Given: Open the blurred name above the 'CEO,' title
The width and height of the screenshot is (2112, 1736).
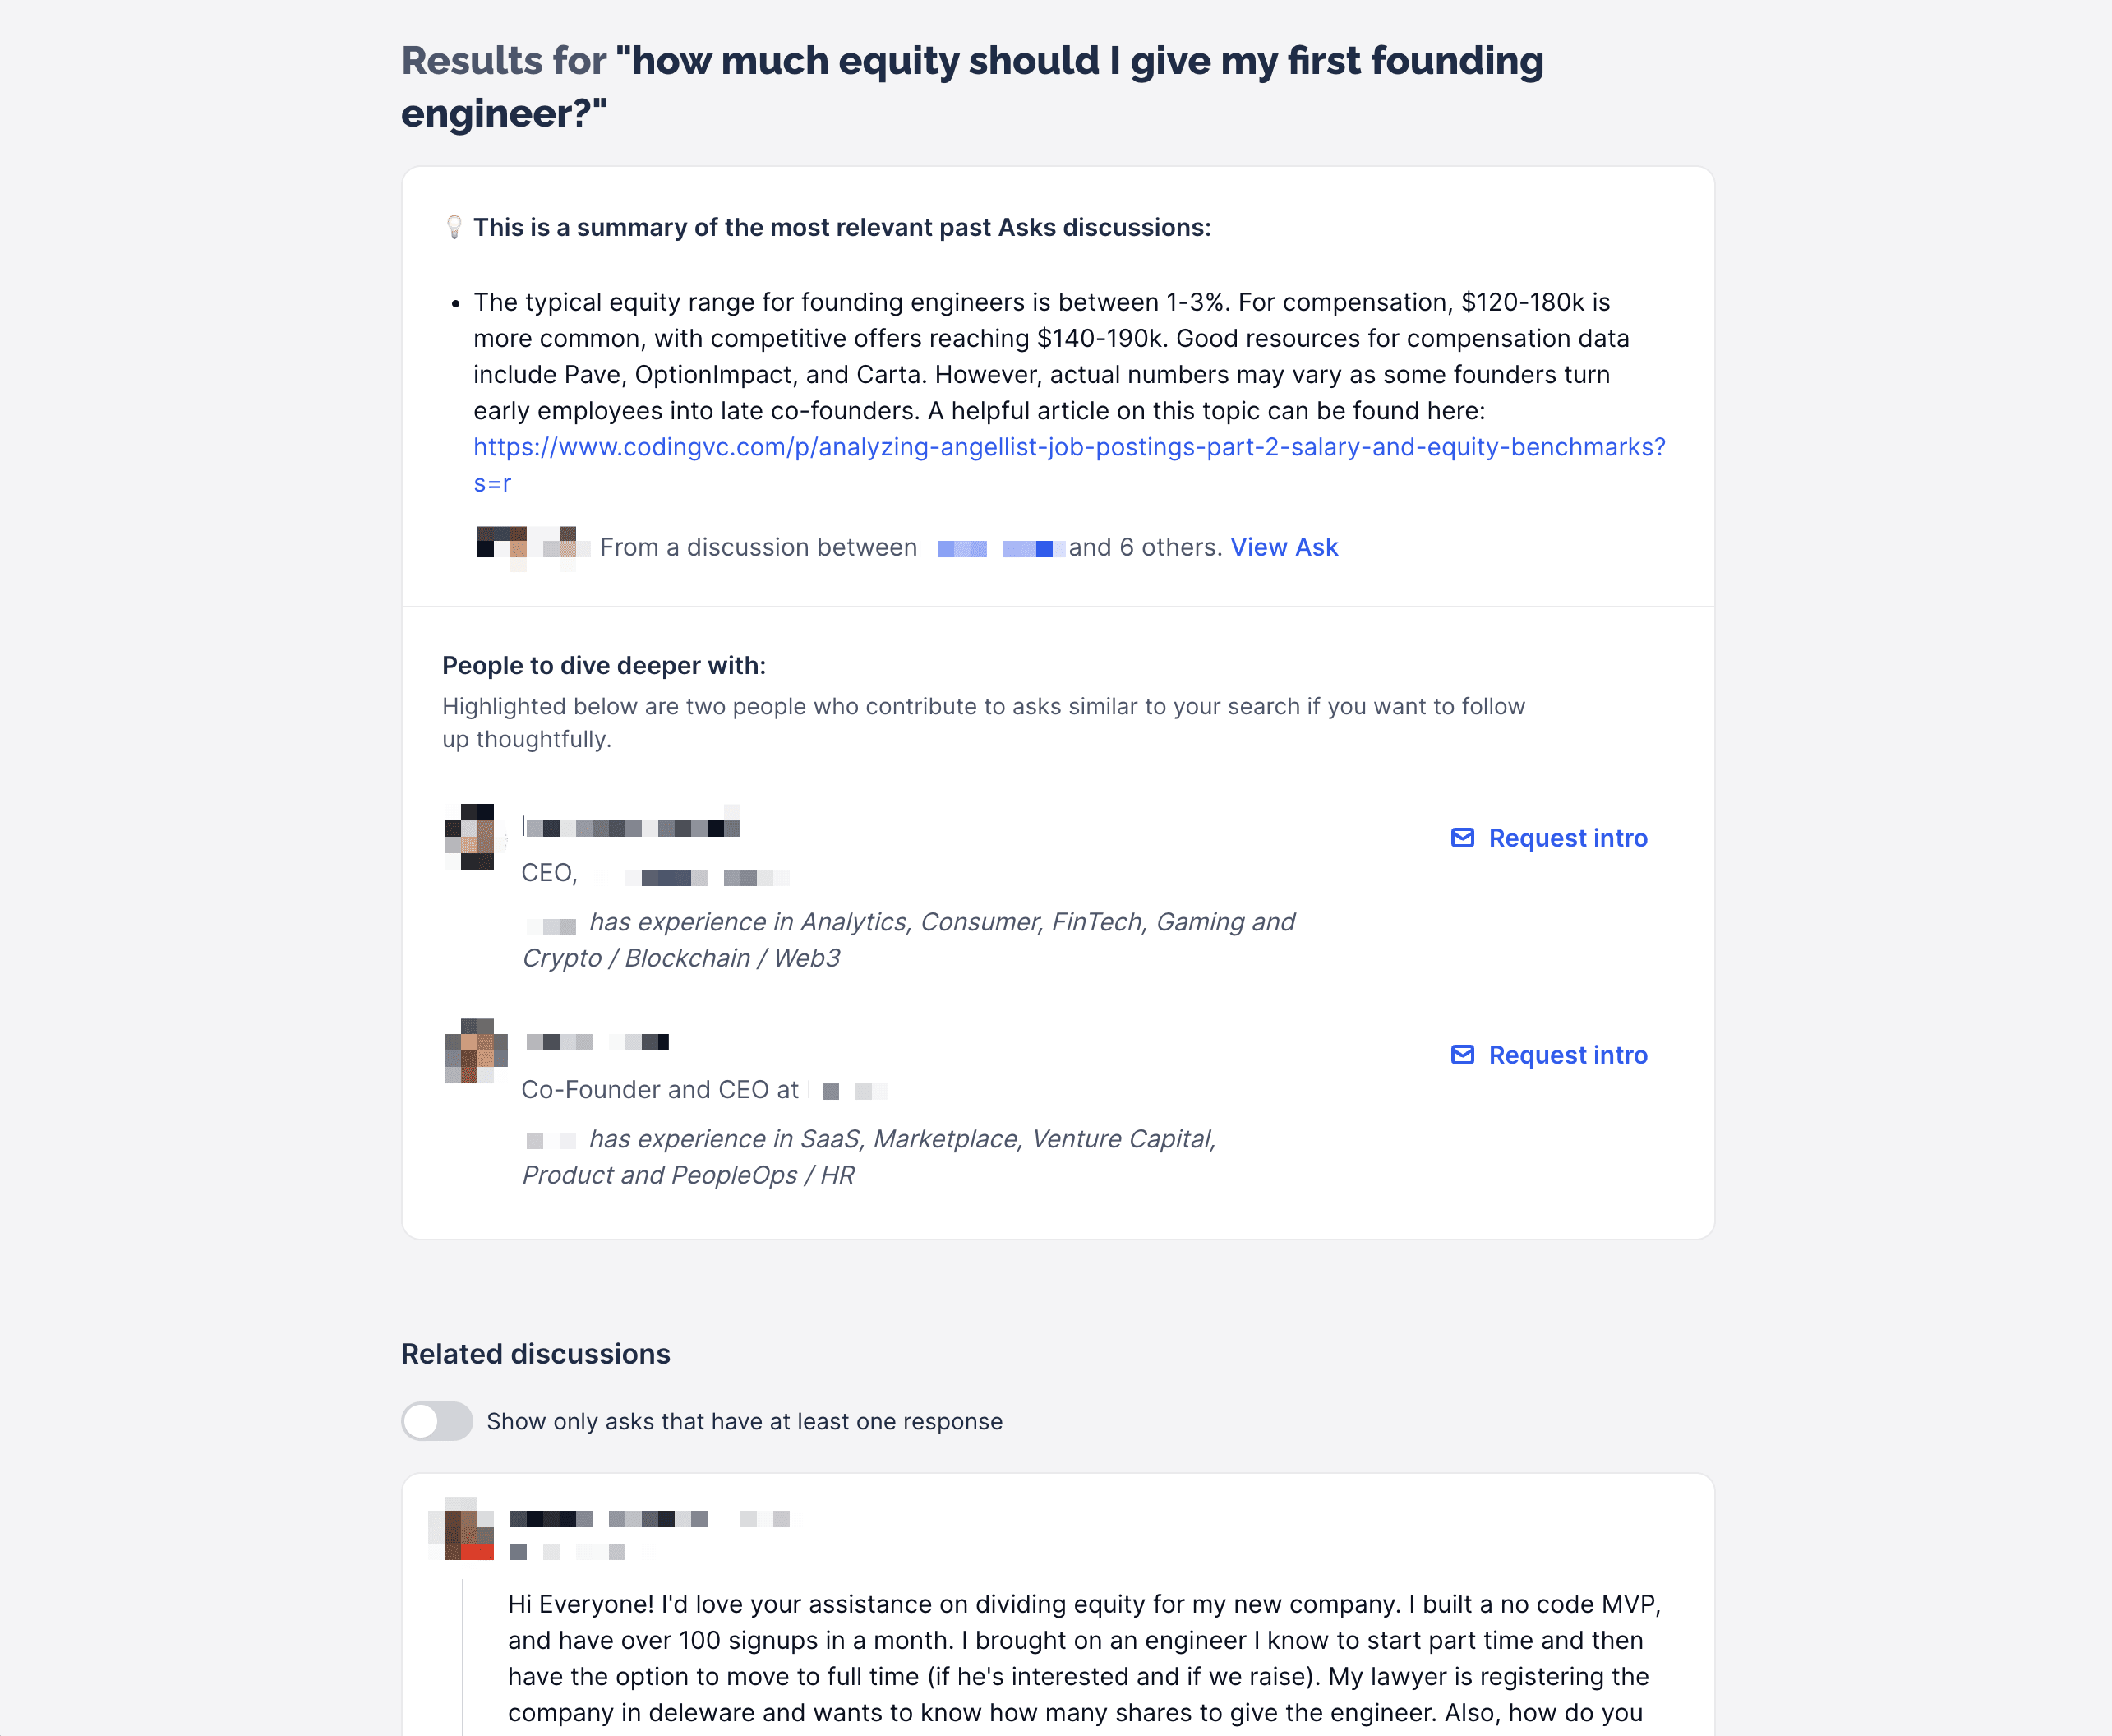Looking at the screenshot, I should pos(632,827).
